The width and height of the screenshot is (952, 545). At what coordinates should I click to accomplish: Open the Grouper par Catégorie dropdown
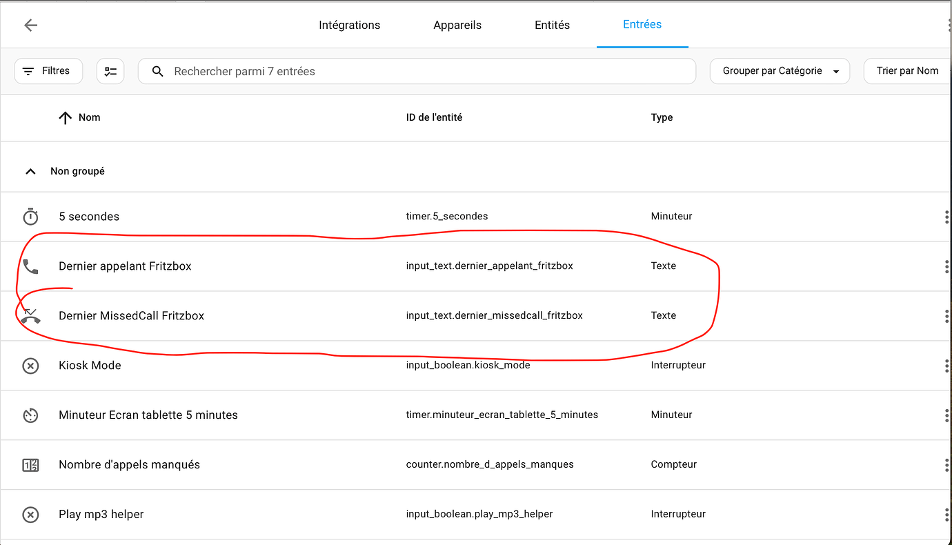pos(780,70)
